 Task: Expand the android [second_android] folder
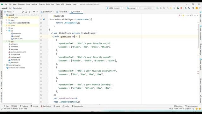(x=7, y=23)
